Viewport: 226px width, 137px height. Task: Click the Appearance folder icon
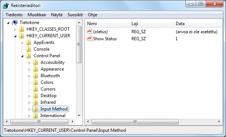tap(35, 69)
